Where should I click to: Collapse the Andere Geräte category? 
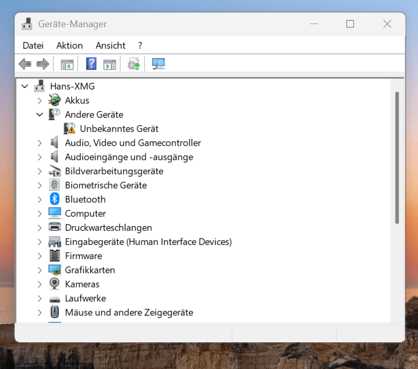tap(40, 115)
